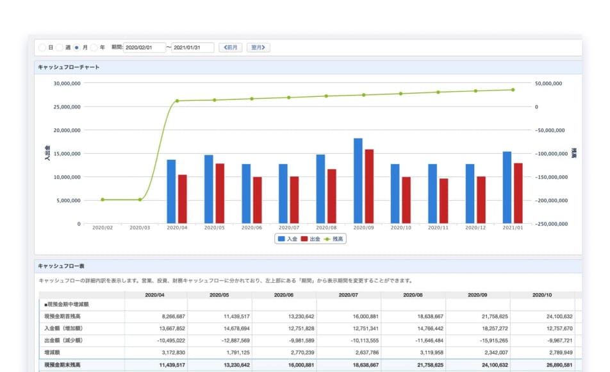Click the キャッシュフロー表 panel header

click(61, 265)
